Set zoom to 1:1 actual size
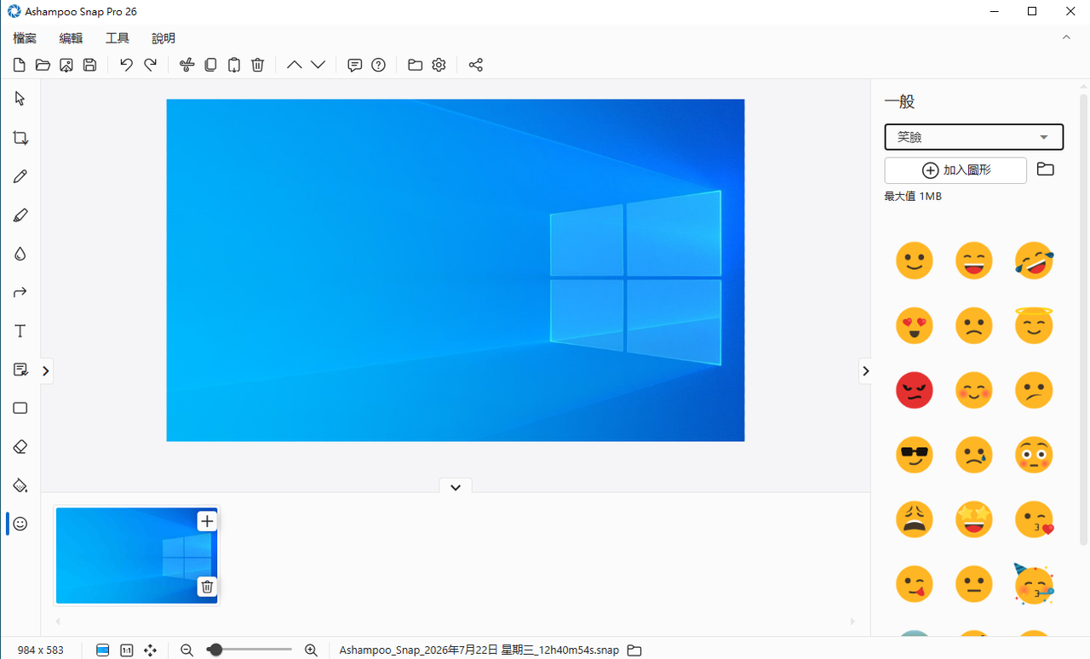The width and height of the screenshot is (1090, 659). tap(127, 650)
